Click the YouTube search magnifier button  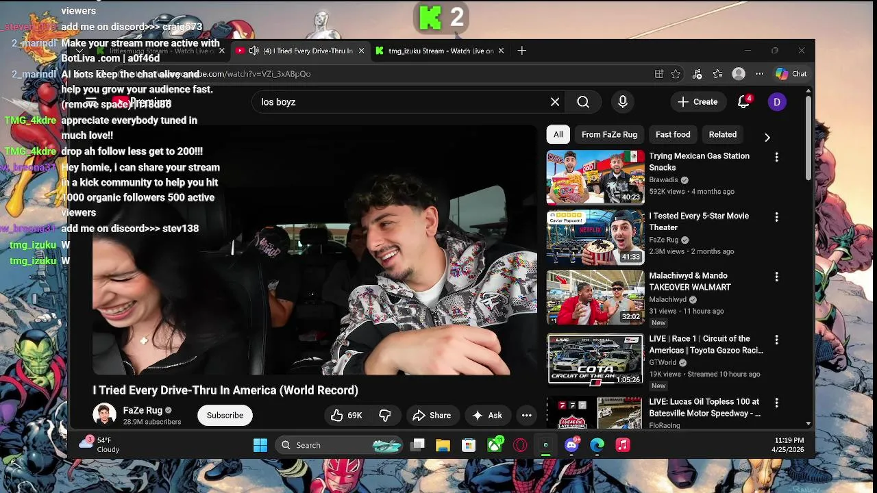(x=583, y=102)
